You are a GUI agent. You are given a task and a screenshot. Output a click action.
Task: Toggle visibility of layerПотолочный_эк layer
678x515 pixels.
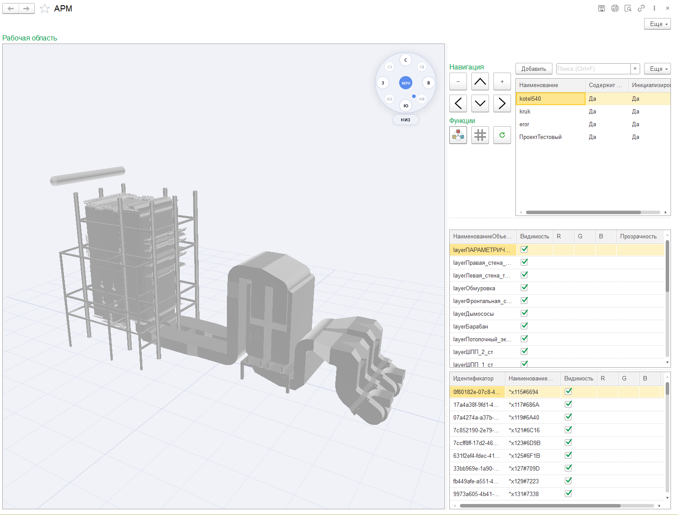pos(524,339)
